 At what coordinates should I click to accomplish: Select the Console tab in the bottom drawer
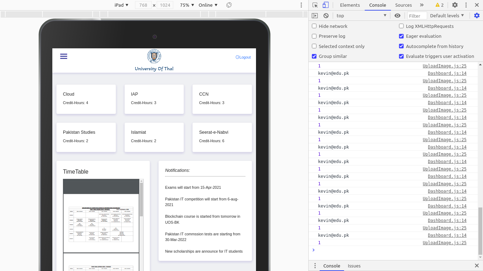(x=332, y=266)
